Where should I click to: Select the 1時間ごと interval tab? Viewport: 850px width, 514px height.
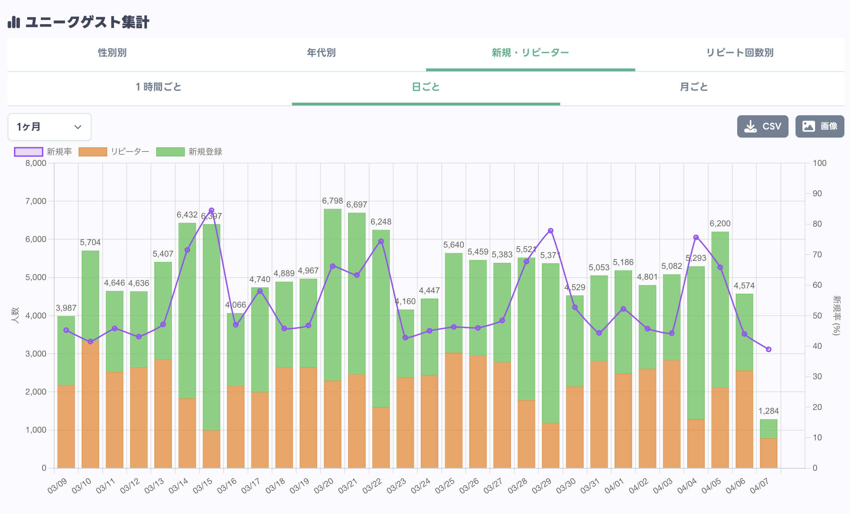coord(158,87)
